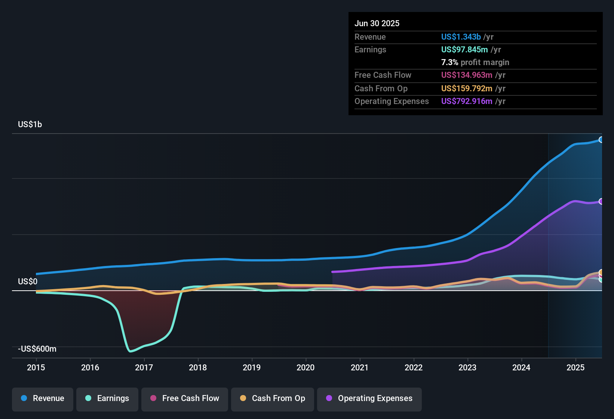Click the 7.3% profit margin text
Image resolution: width=614 pixels, height=419 pixels.
click(x=475, y=62)
